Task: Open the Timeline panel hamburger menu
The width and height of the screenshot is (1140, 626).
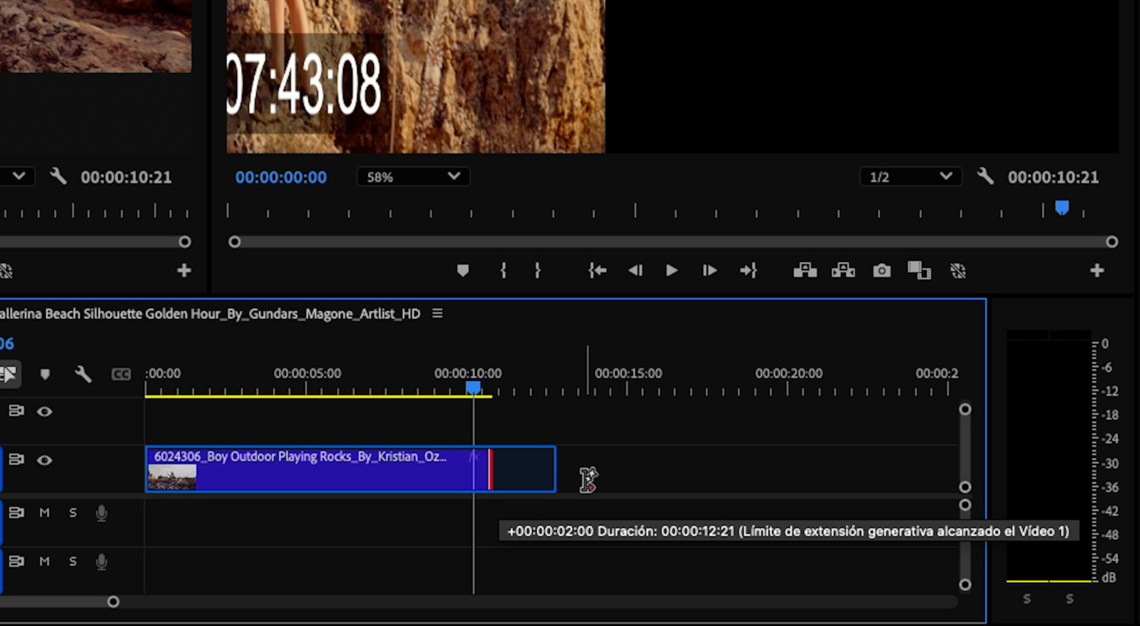Action: click(437, 313)
